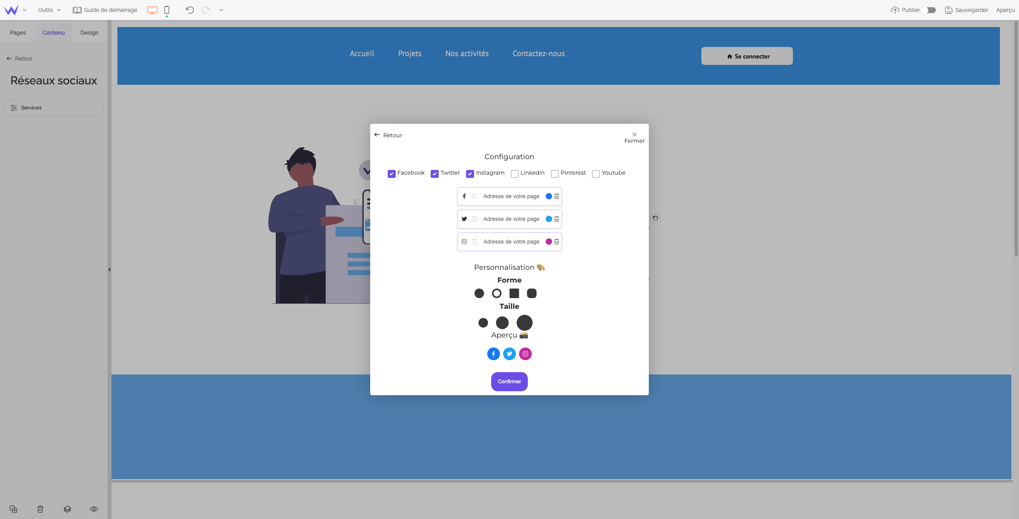Viewport: 1019px width, 519px height.
Task: Delete the Twitter address row
Action: pyautogui.click(x=556, y=219)
